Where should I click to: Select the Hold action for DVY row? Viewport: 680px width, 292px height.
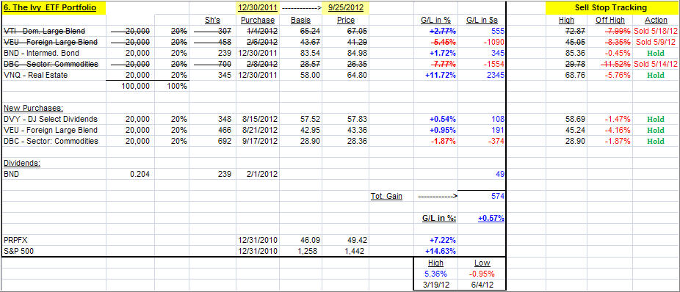coord(655,119)
